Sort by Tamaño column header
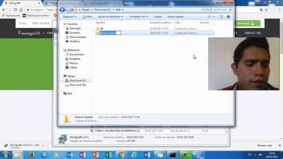This screenshot has width=283, height=159. tap(204, 23)
